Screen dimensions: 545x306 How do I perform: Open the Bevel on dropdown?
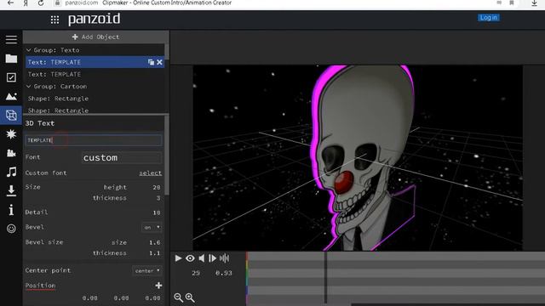(x=152, y=227)
